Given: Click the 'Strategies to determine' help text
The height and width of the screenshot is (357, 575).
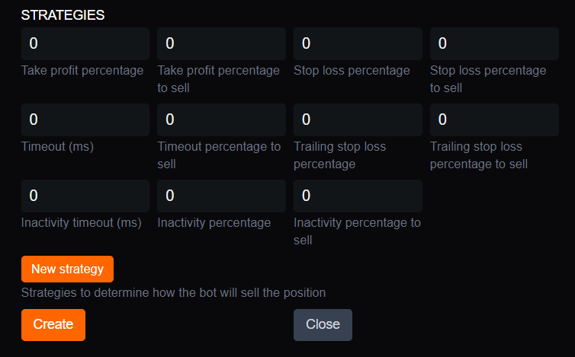Looking at the screenshot, I should (x=173, y=292).
